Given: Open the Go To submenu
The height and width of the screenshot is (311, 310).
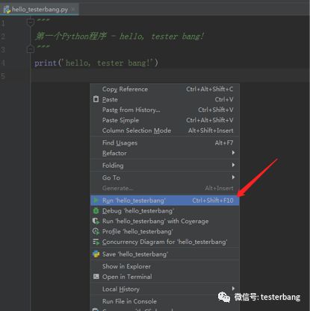Looking at the screenshot, I should [164, 178].
